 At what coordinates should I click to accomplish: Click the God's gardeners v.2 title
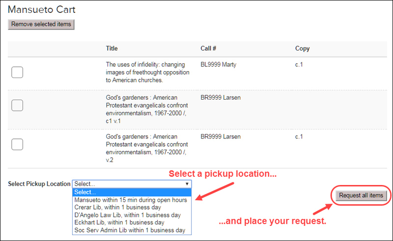click(146, 148)
